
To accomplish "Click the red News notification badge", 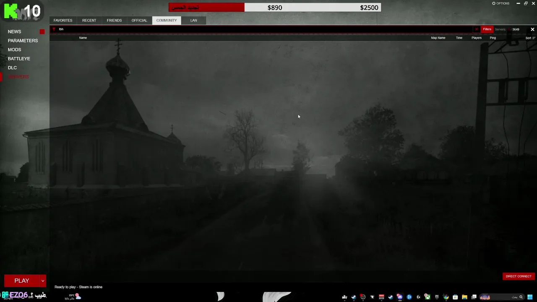I will pos(42,32).
